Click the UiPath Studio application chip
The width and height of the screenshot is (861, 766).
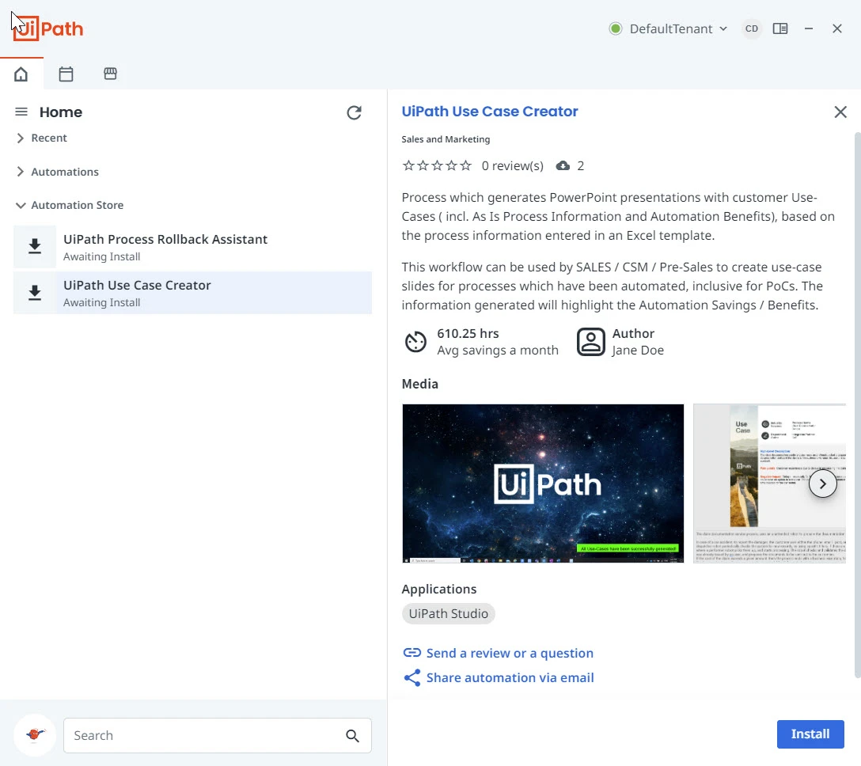448,614
